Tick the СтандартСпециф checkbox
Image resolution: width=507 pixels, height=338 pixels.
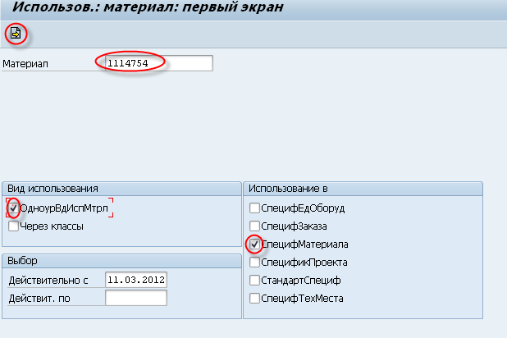(254, 280)
